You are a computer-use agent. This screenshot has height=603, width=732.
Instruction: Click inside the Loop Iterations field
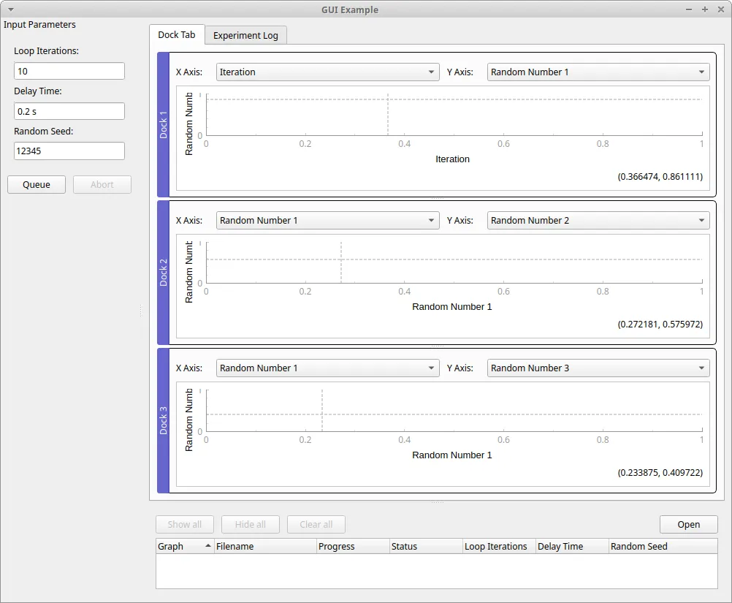[x=69, y=71]
